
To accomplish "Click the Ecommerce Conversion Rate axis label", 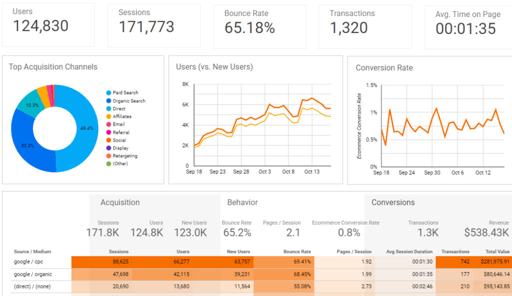I will (359, 126).
